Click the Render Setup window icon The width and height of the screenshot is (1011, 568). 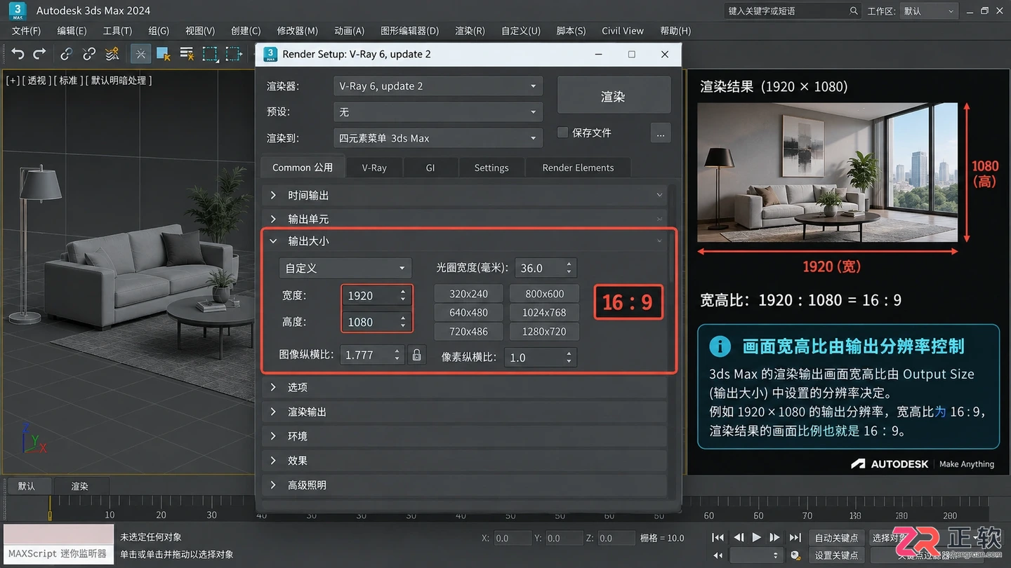[x=270, y=54]
